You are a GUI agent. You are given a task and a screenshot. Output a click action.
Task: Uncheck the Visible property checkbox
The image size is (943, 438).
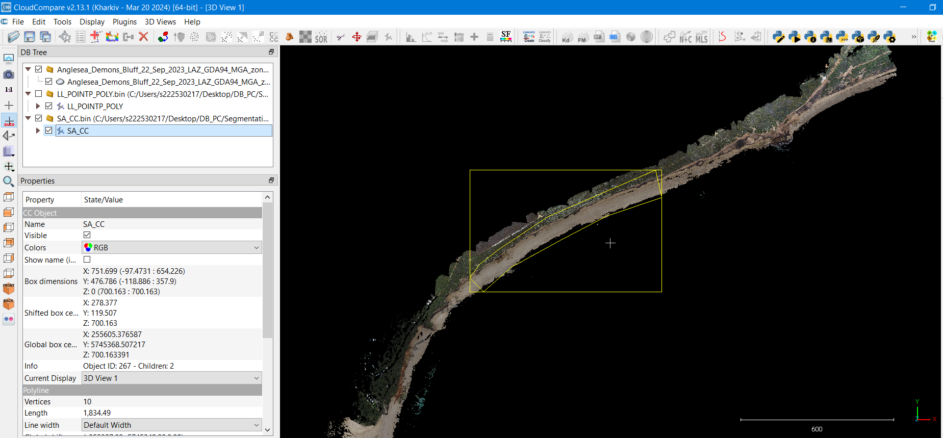(x=87, y=235)
